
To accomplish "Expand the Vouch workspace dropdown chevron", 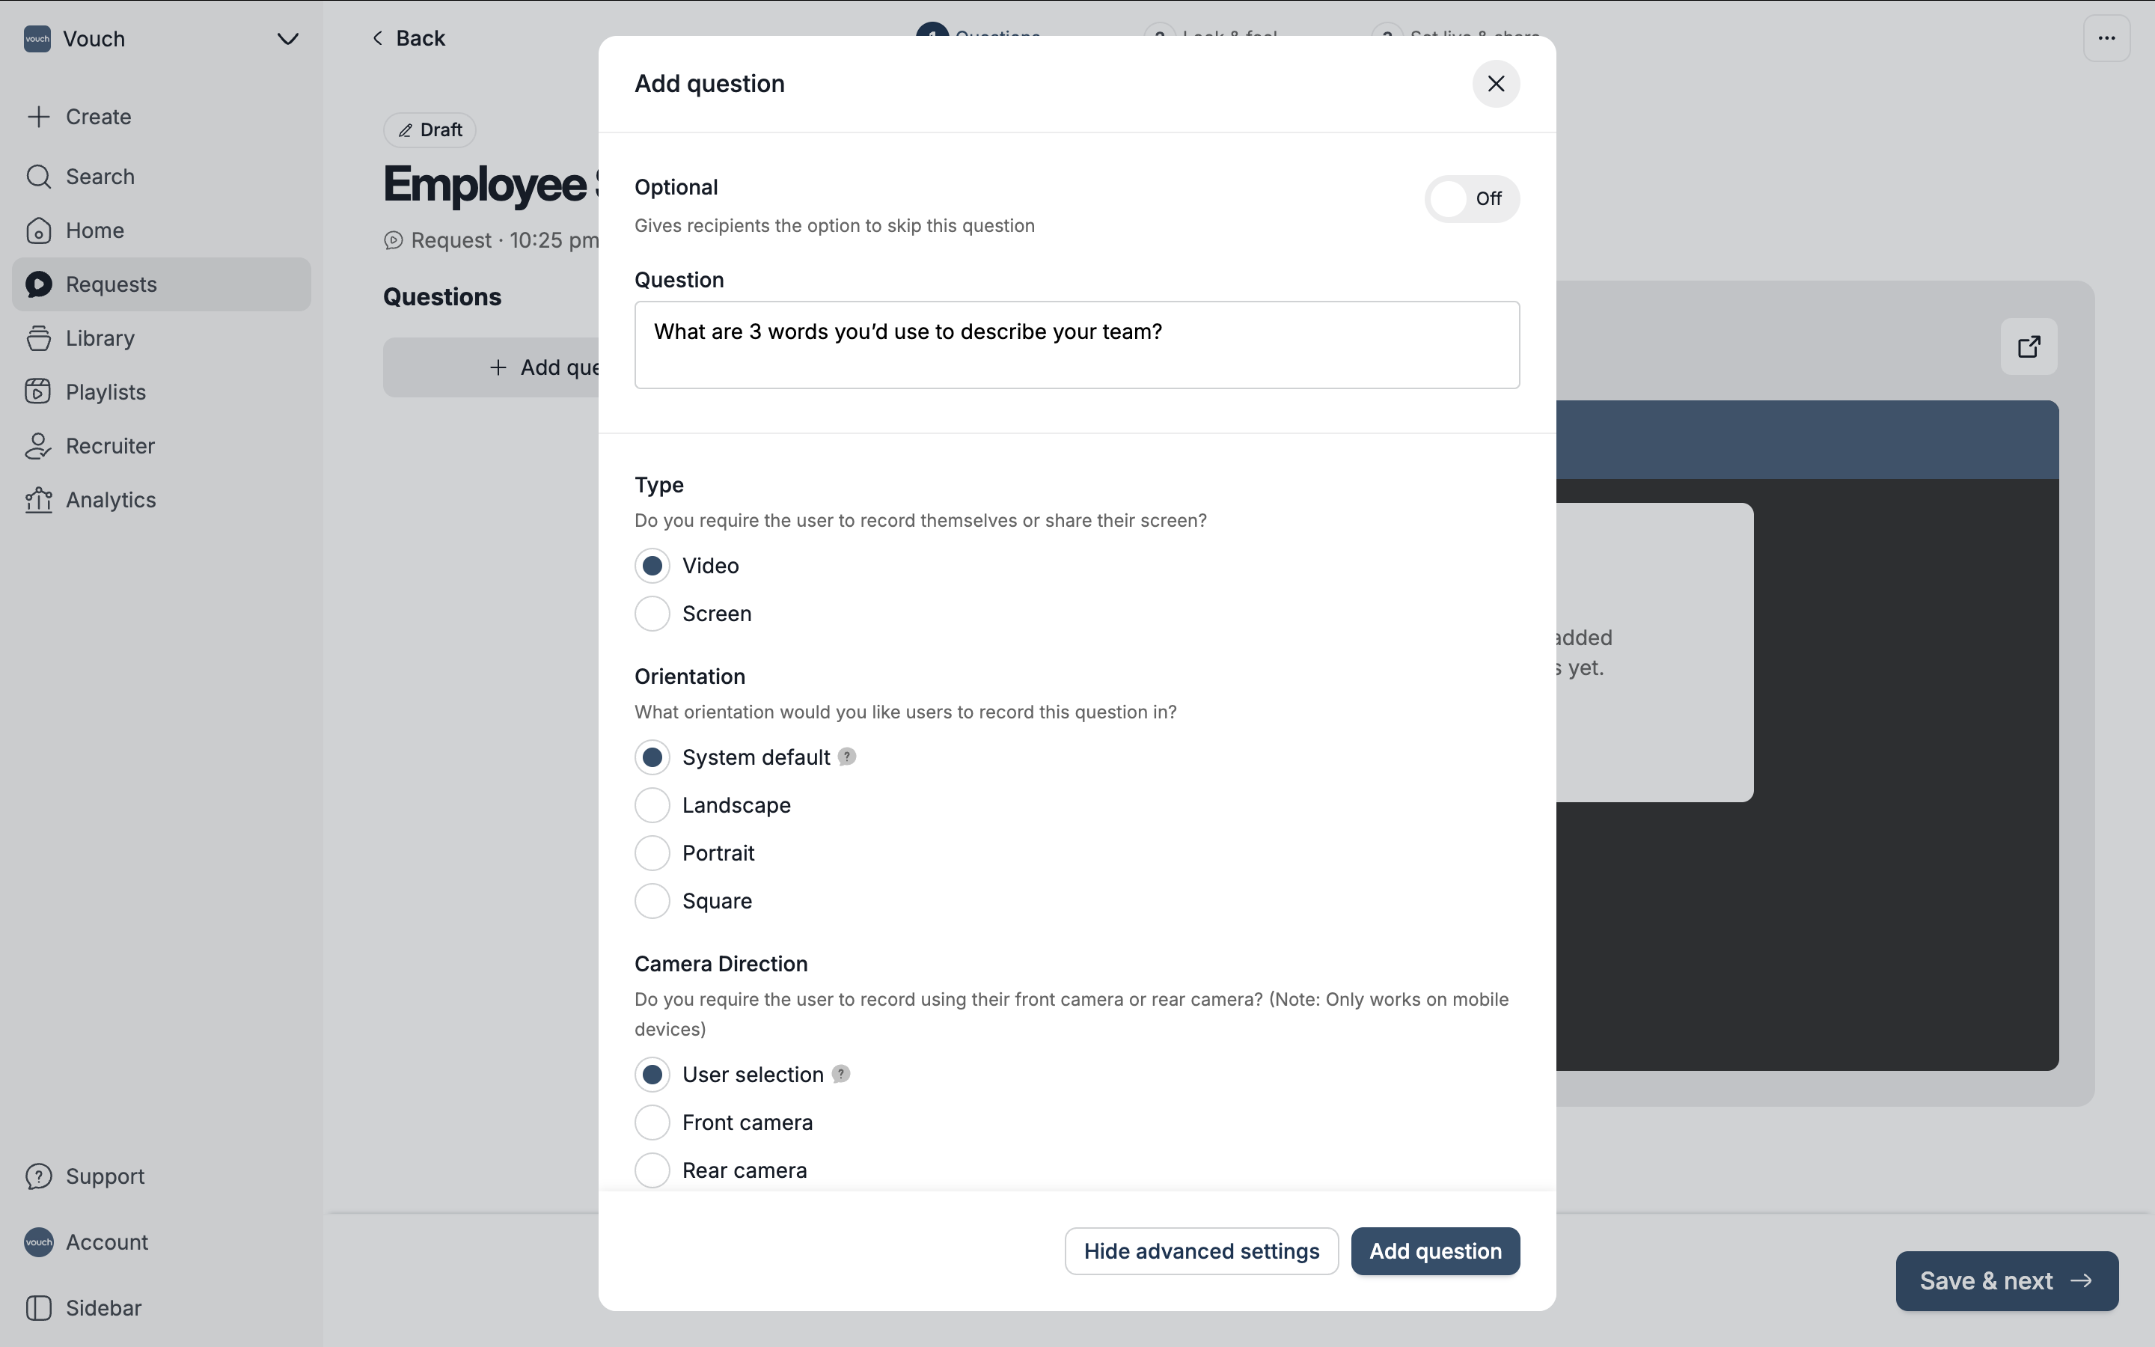I will point(287,38).
